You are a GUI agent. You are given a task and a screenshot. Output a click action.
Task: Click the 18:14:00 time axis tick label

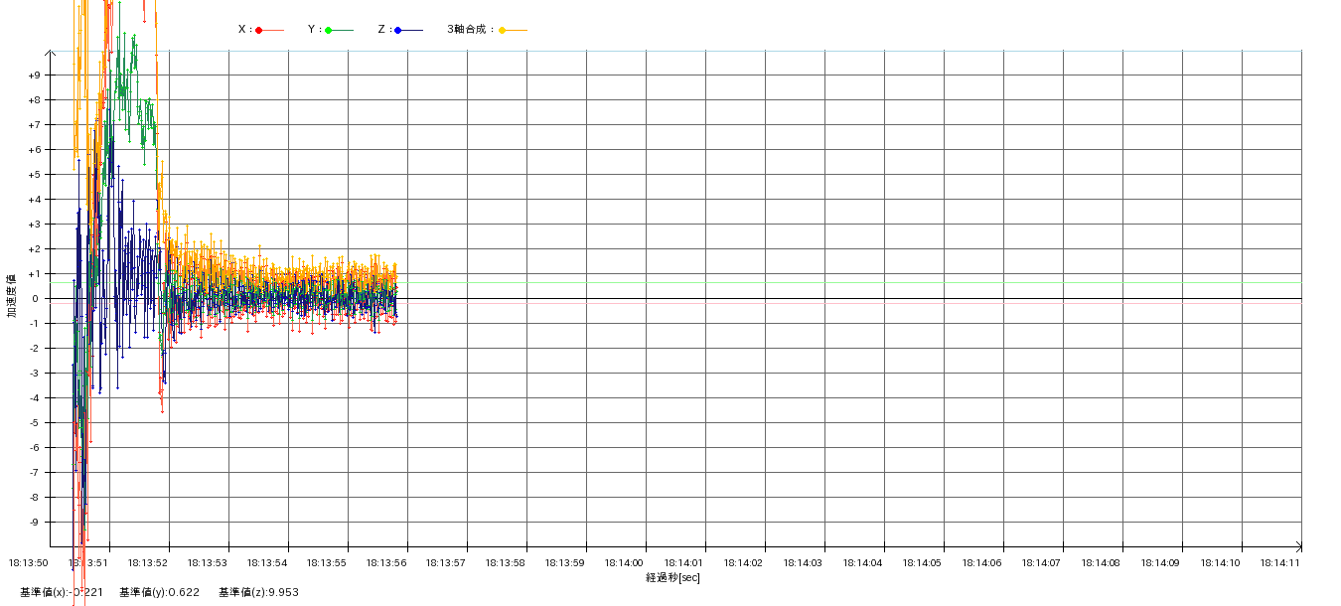(x=625, y=562)
